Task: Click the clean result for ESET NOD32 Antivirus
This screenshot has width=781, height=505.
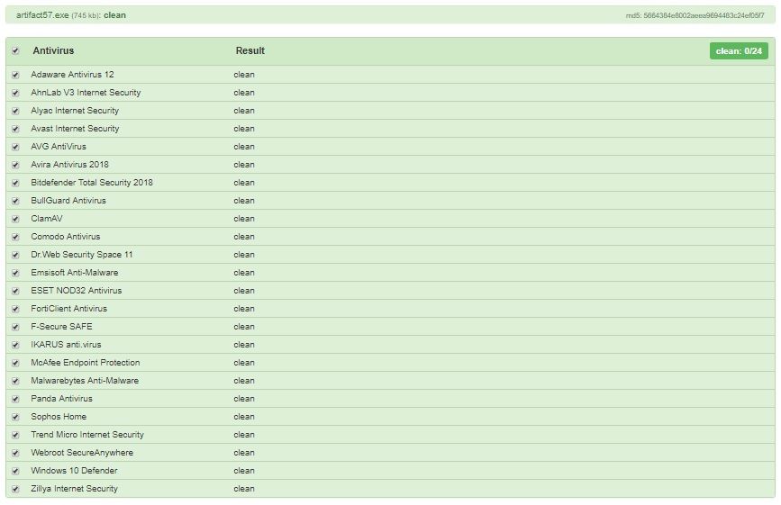Action: (x=244, y=291)
